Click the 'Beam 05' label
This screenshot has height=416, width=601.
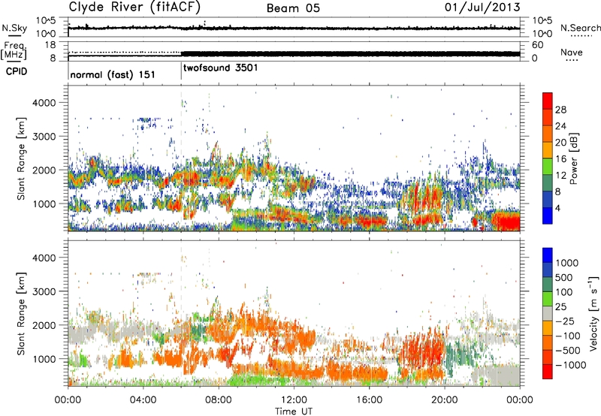click(x=293, y=8)
